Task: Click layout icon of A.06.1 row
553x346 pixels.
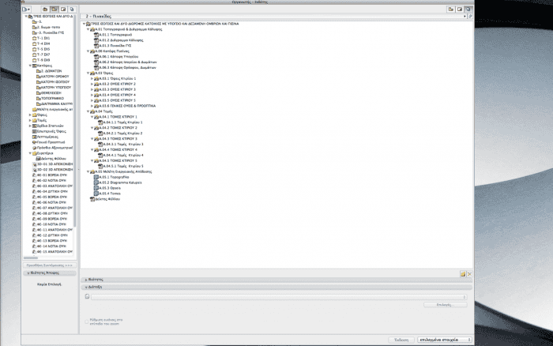Action: (96, 57)
